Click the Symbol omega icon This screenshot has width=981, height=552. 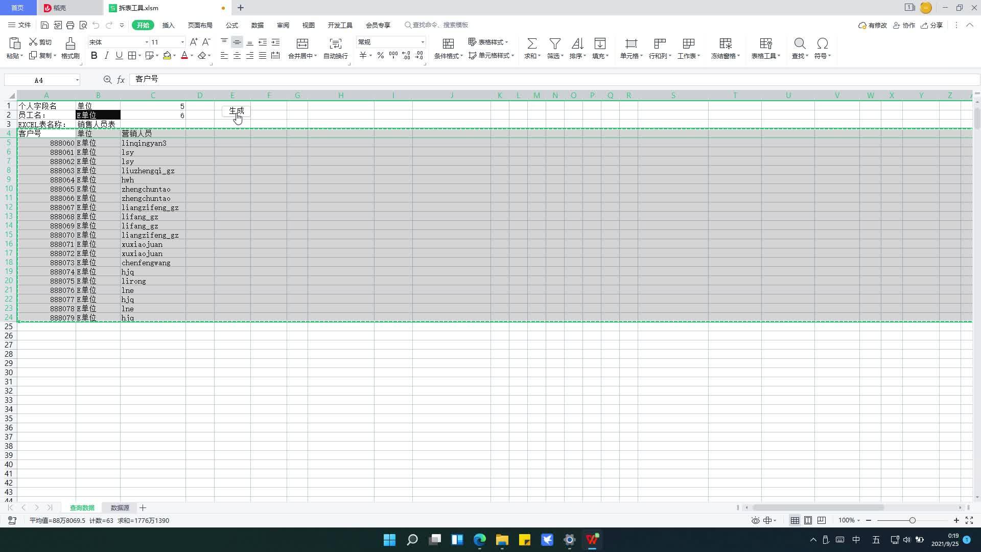(822, 43)
